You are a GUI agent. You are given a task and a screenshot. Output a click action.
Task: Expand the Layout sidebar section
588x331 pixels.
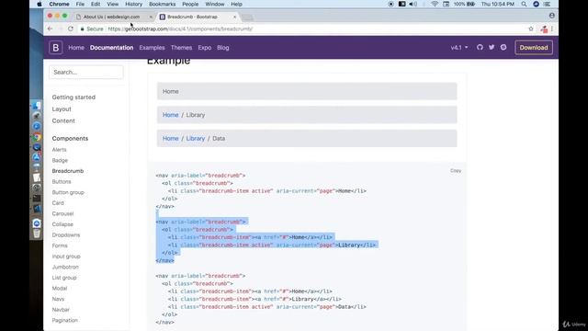pos(62,108)
